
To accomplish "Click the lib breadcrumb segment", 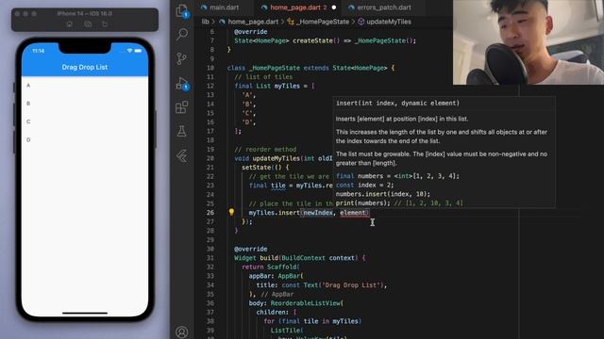I will coord(206,22).
